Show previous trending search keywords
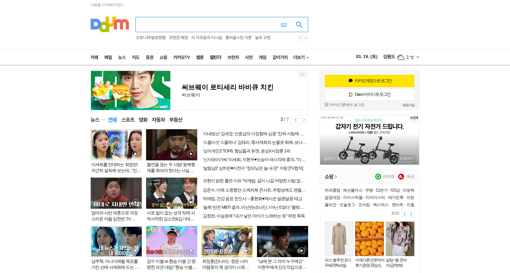The height and width of the screenshot is (273, 510). [x=300, y=38]
